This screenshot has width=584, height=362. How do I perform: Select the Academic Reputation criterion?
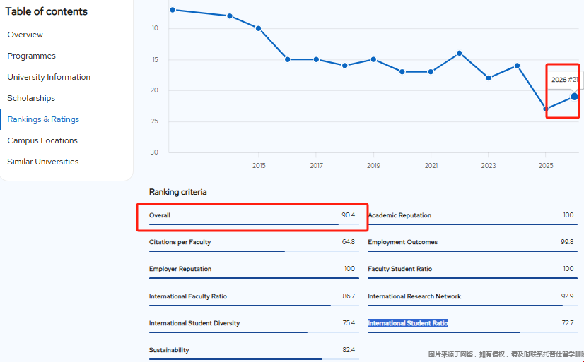pos(399,215)
